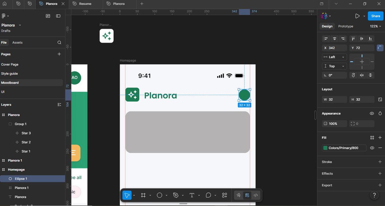Select the Comment tool
The height and width of the screenshot is (206, 385).
click(x=208, y=195)
